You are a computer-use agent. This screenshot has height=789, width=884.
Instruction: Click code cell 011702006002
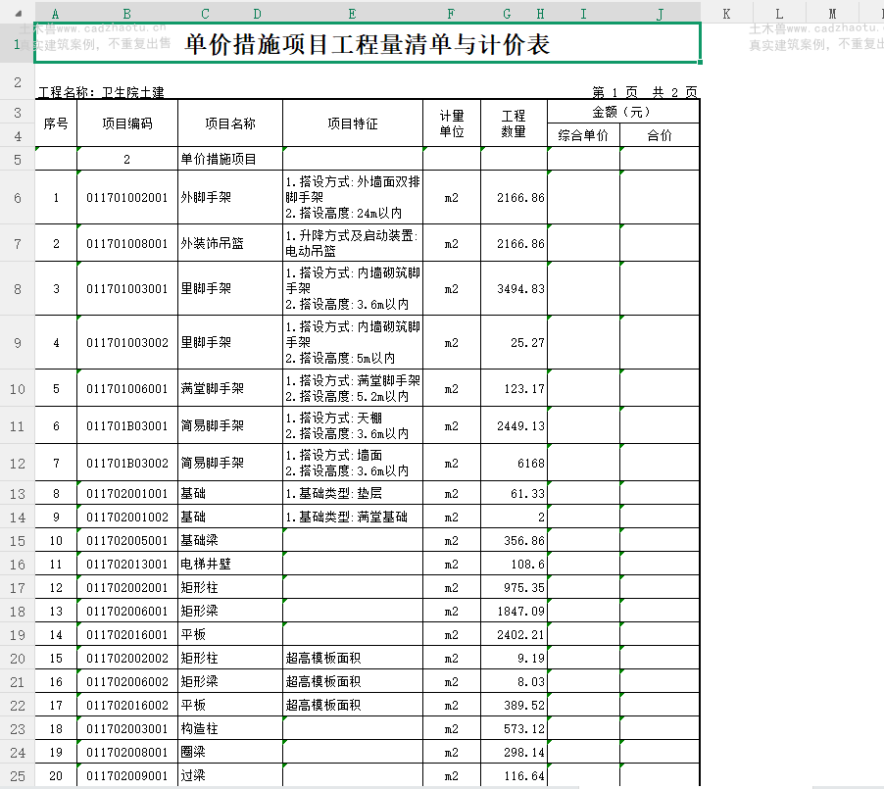point(127,681)
